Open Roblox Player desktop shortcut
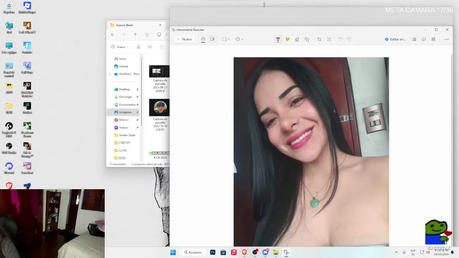 27,8
